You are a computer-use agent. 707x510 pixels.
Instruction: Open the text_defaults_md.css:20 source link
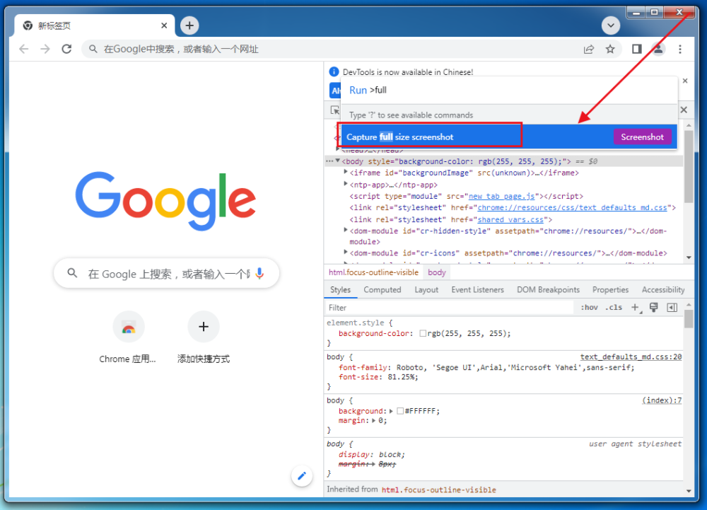pos(631,357)
